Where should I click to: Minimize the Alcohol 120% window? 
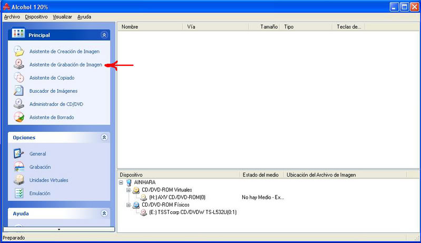pos(394,7)
